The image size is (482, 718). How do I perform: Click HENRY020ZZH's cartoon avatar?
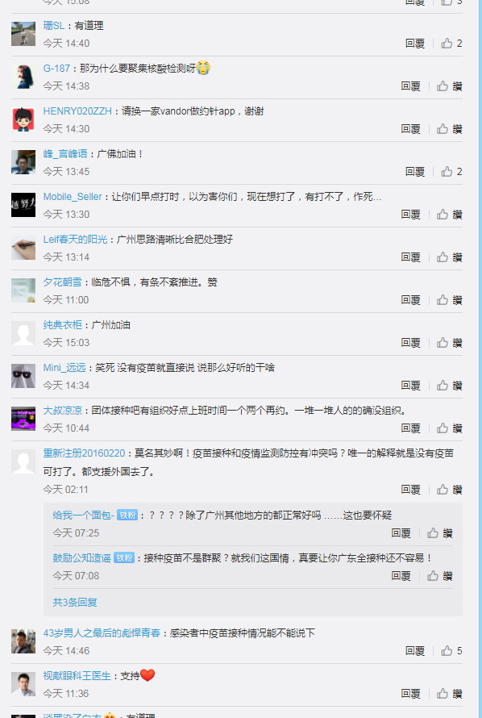coord(23,119)
